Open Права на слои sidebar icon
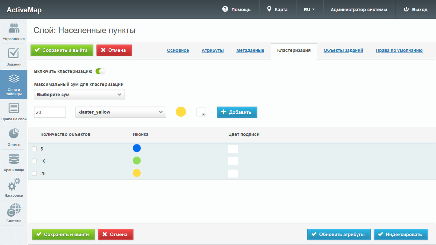The width and height of the screenshot is (436, 245). 14,111
